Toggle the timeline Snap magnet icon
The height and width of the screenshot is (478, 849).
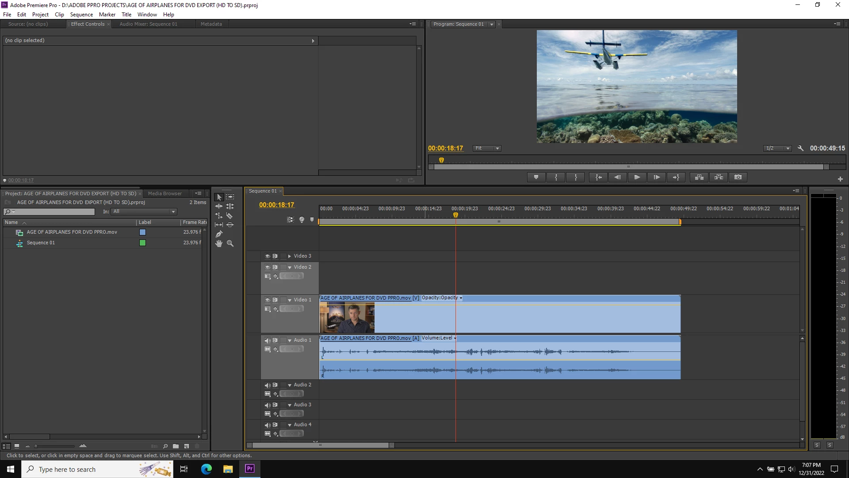(x=291, y=220)
